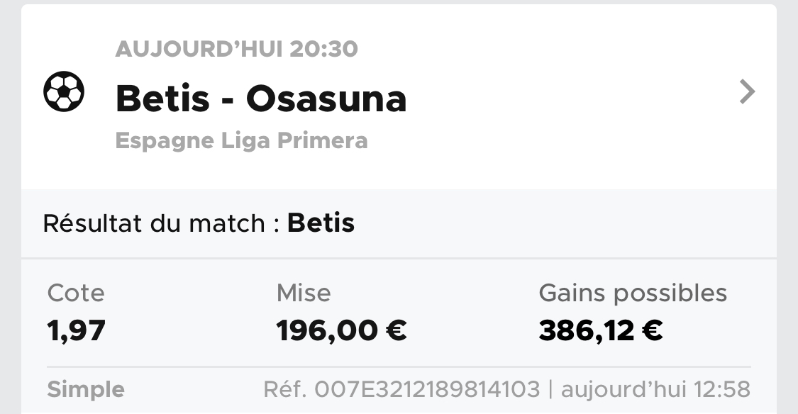The width and height of the screenshot is (798, 414).
Task: Open the Espagne Liga Primera league label
Action: coord(241,140)
